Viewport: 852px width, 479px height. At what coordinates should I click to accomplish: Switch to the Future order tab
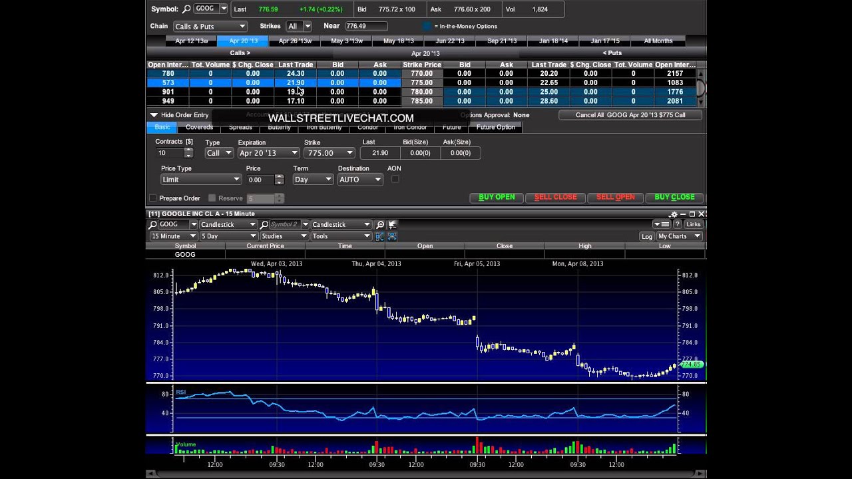[x=451, y=127]
